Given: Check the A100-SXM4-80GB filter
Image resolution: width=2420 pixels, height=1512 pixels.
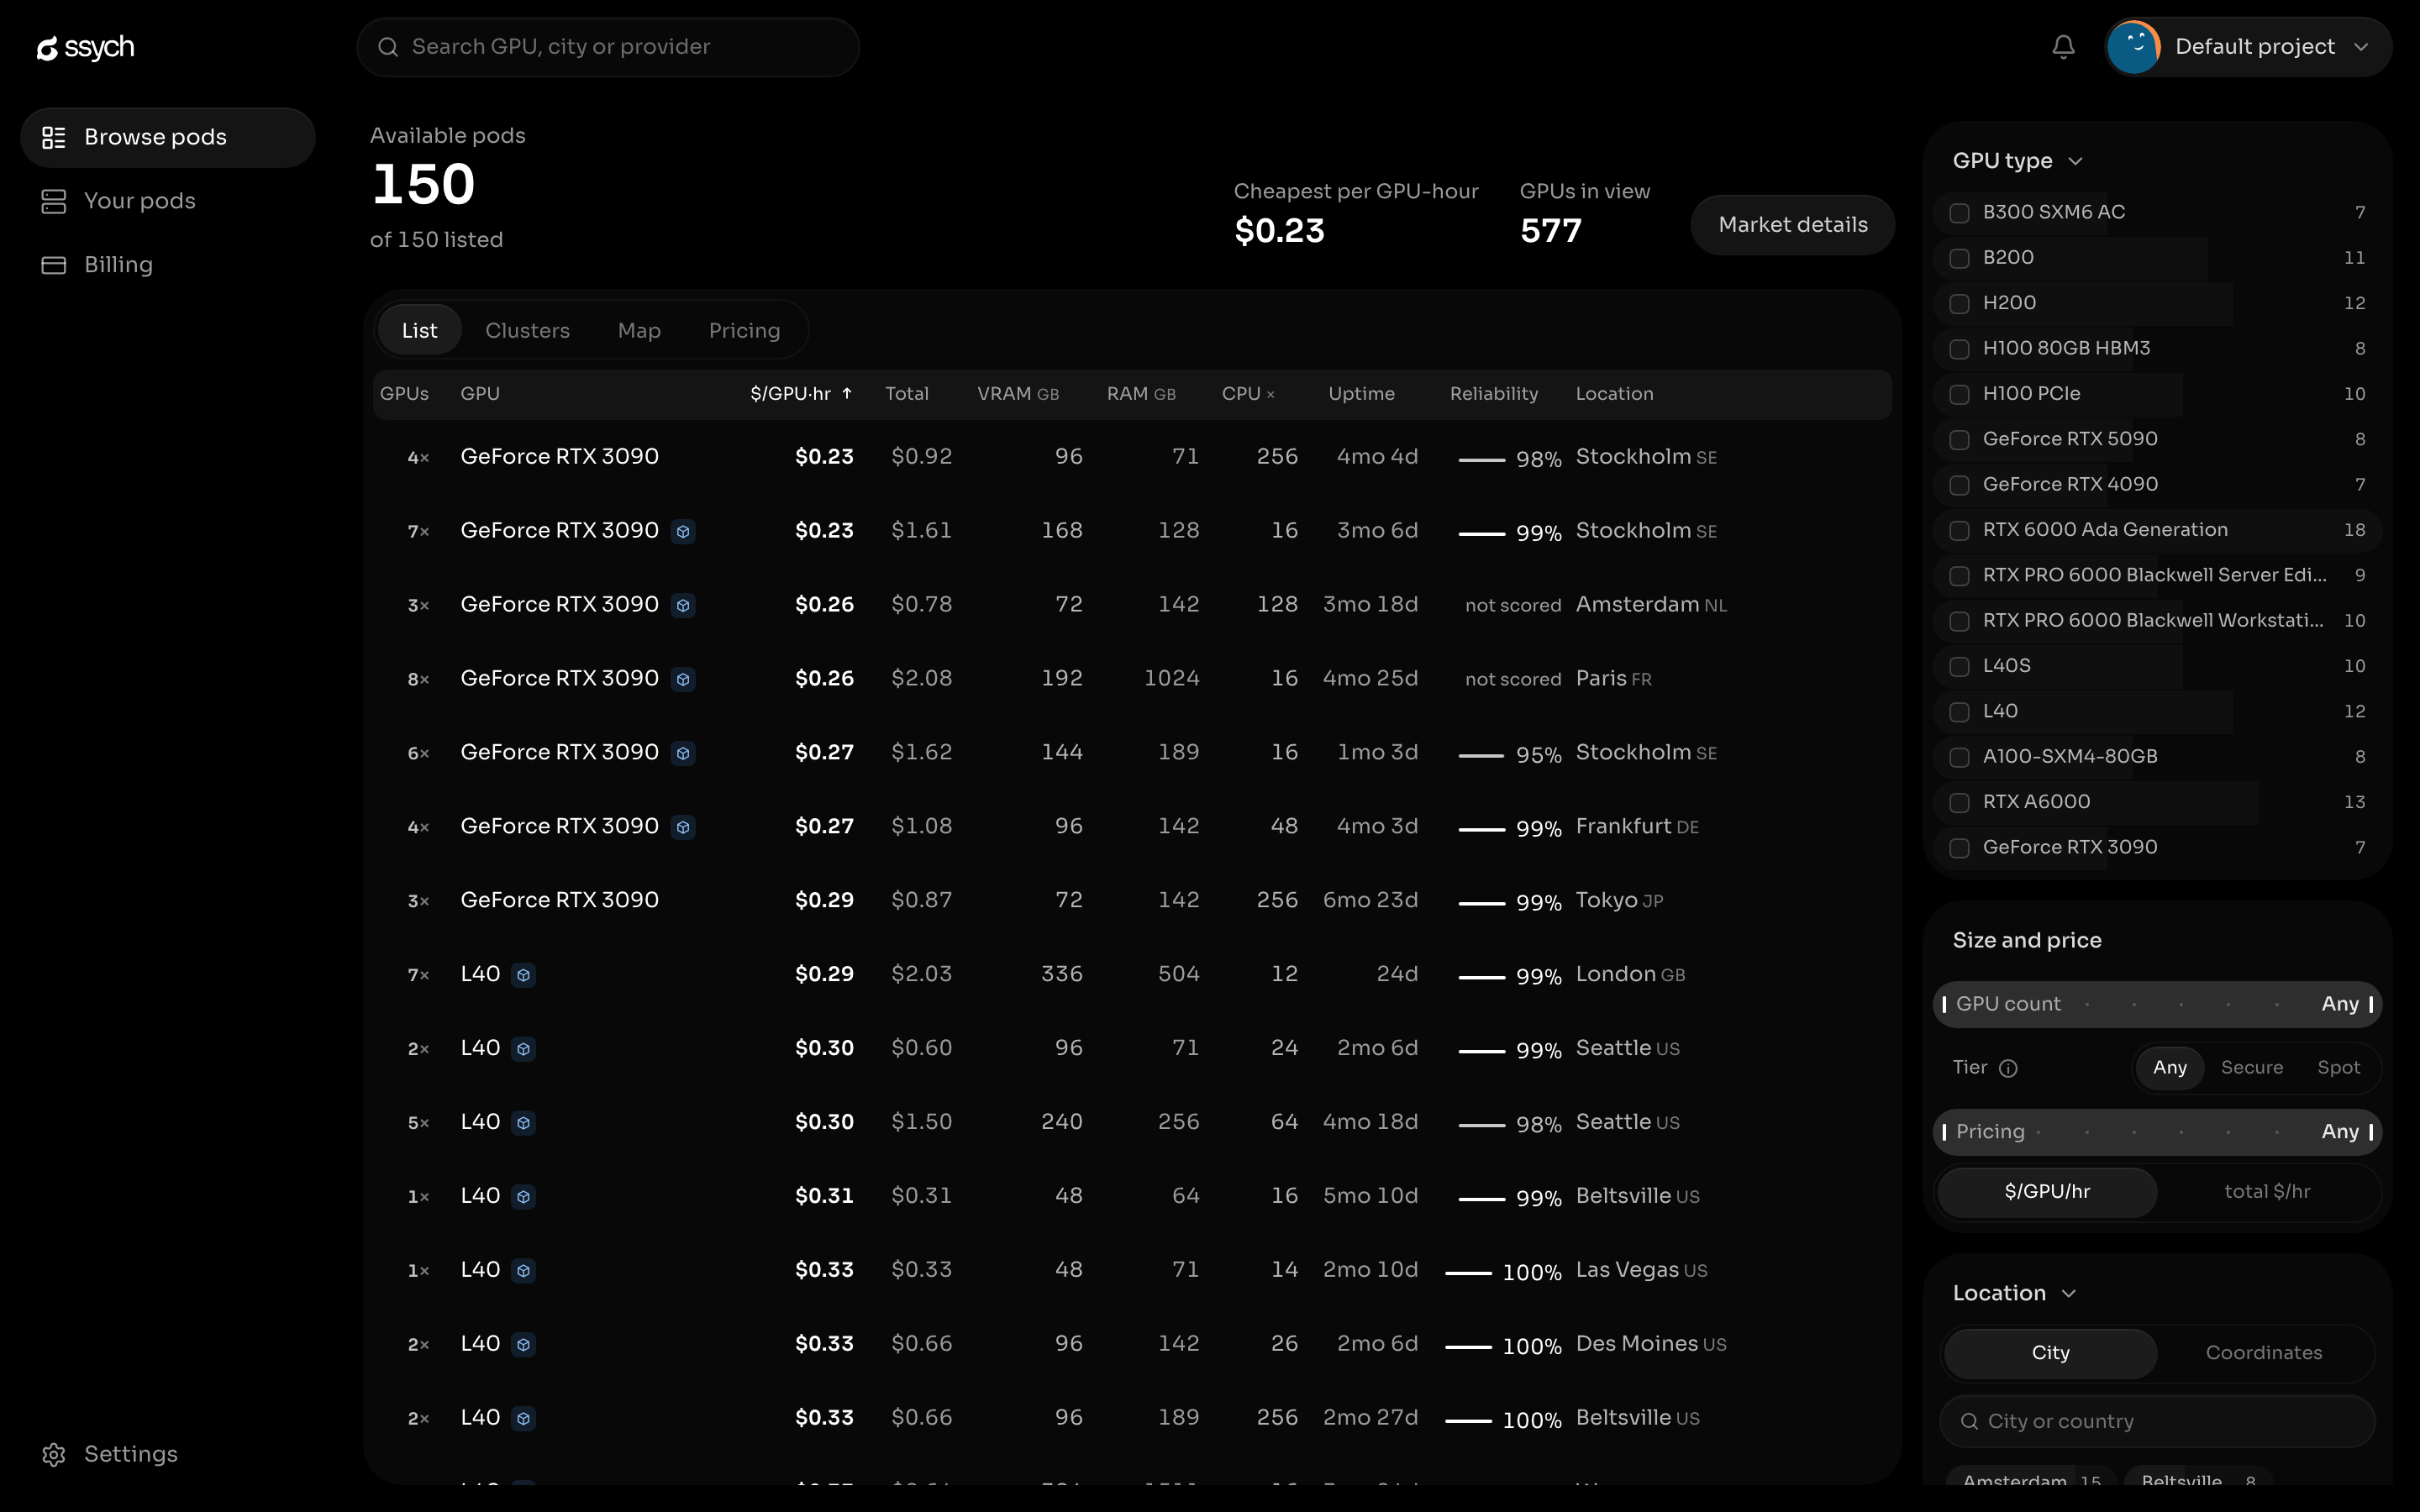Looking at the screenshot, I should [x=1959, y=757].
